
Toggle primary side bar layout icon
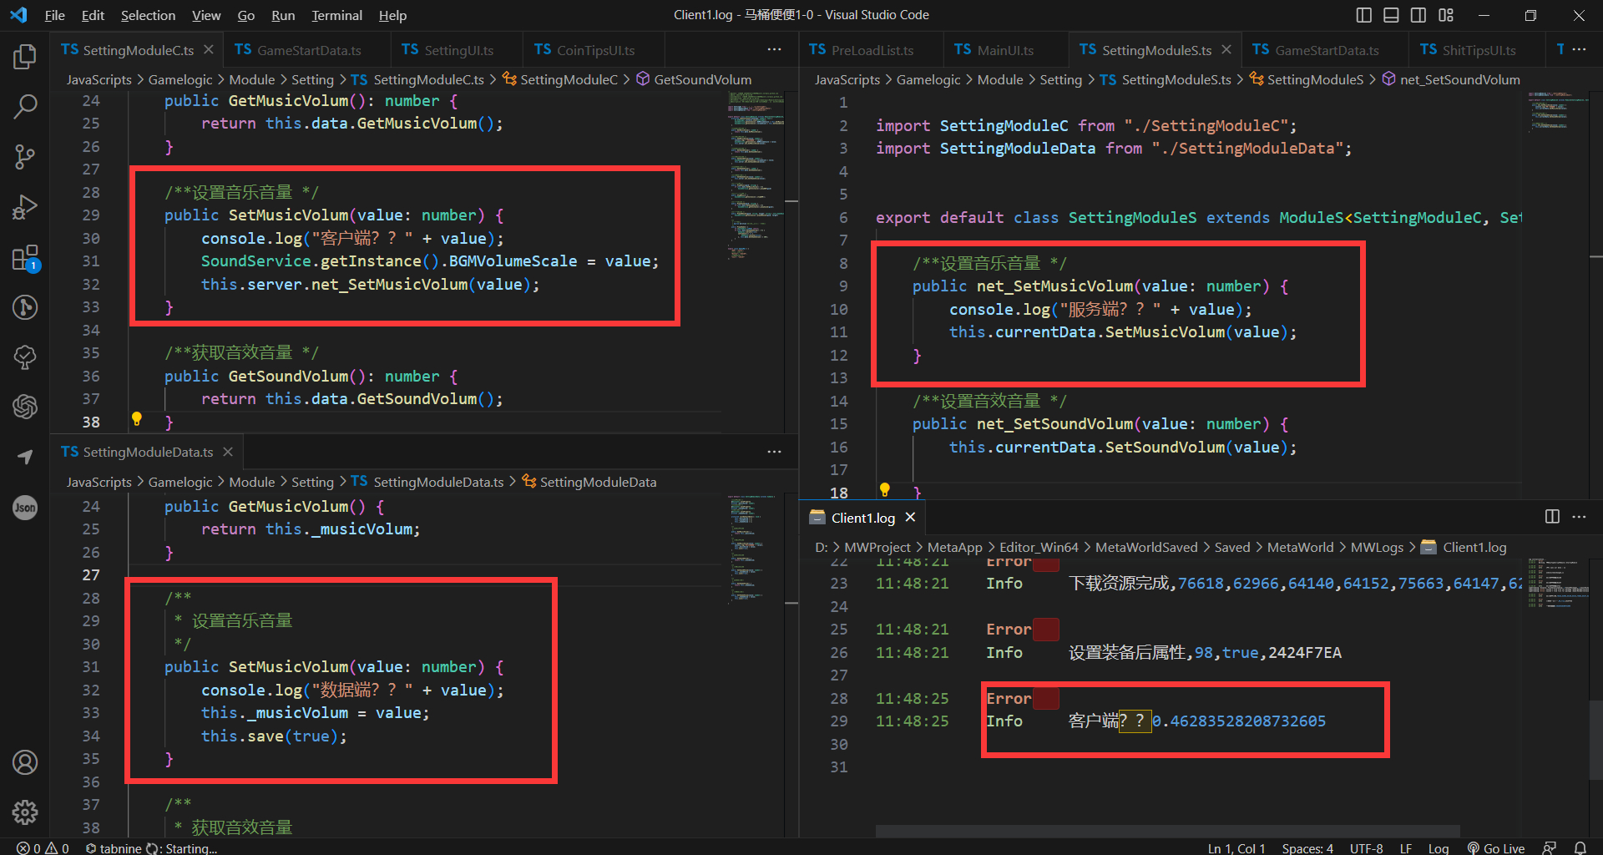point(1364,15)
